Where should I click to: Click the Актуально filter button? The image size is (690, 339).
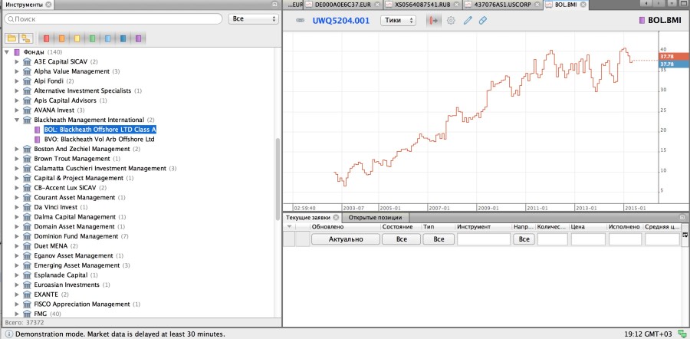coord(346,239)
